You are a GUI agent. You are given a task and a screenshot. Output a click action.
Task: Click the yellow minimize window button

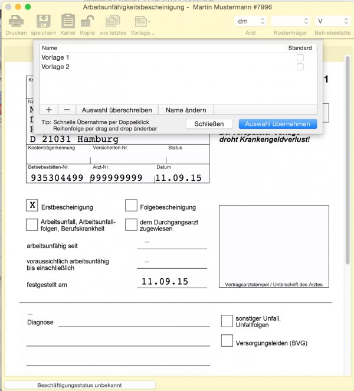(x=18, y=6)
